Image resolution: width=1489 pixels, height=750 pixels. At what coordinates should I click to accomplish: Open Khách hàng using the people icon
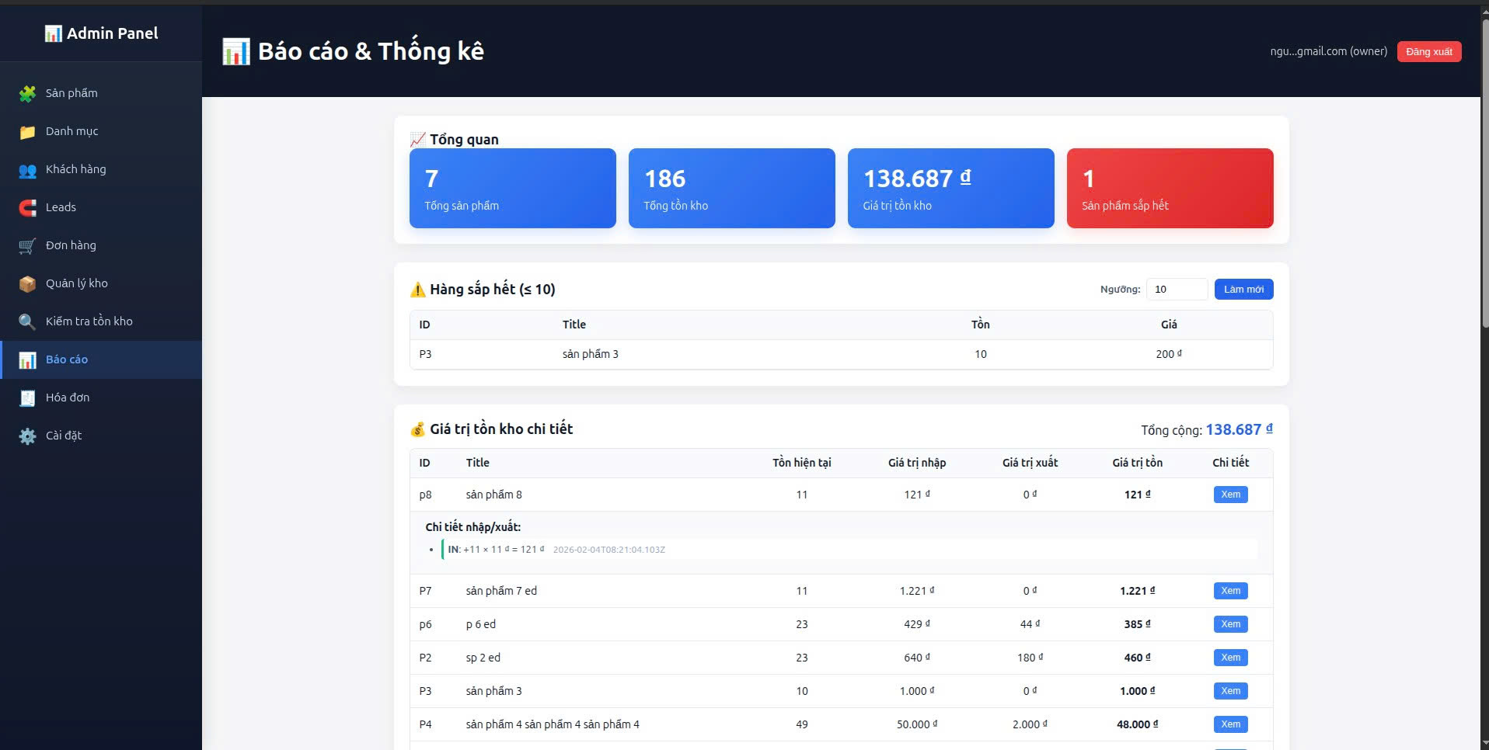pyautogui.click(x=27, y=168)
